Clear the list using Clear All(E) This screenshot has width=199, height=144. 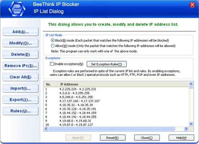click(x=20, y=77)
